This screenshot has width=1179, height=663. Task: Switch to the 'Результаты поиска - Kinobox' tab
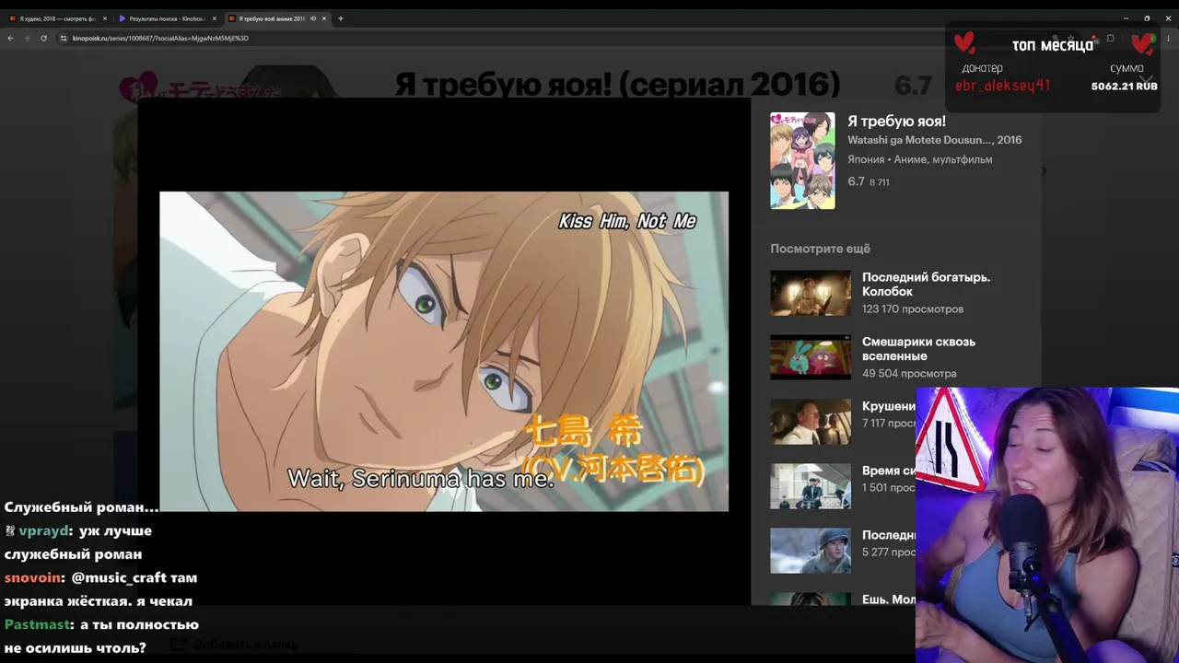click(167, 18)
